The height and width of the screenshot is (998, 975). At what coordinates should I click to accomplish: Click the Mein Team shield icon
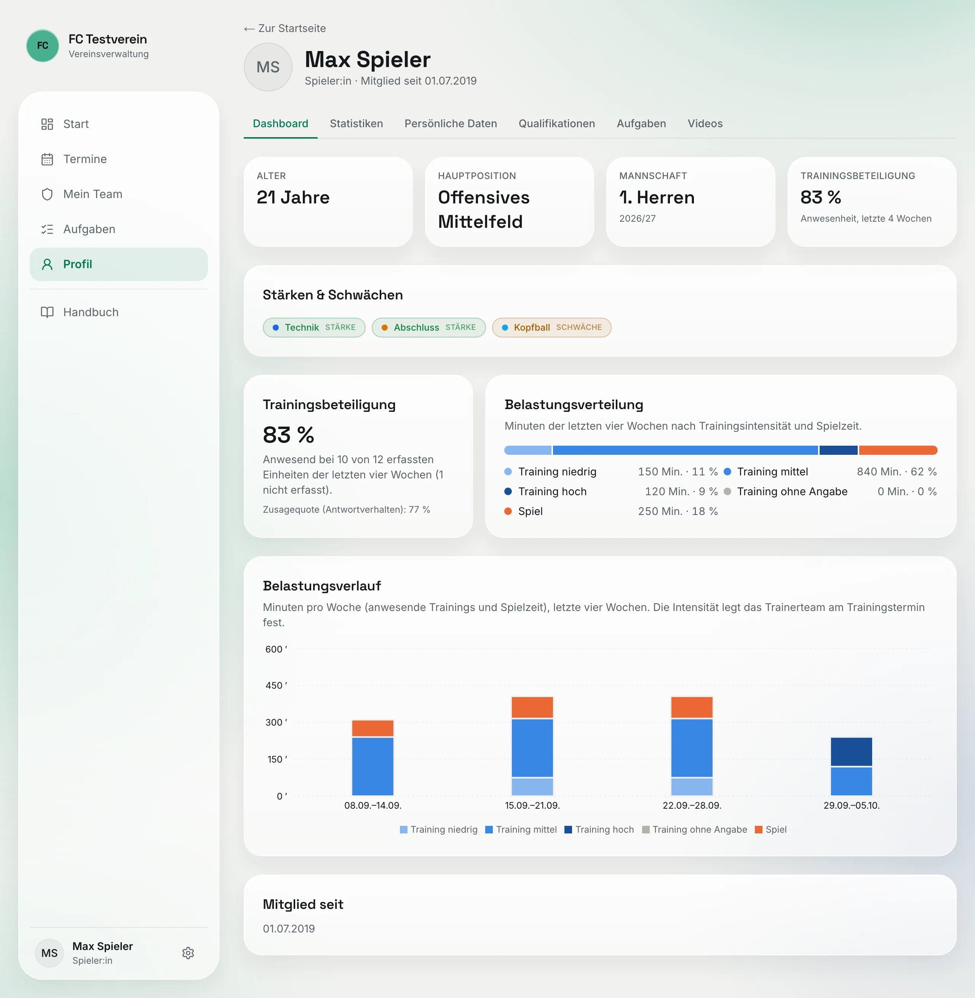[x=47, y=194]
